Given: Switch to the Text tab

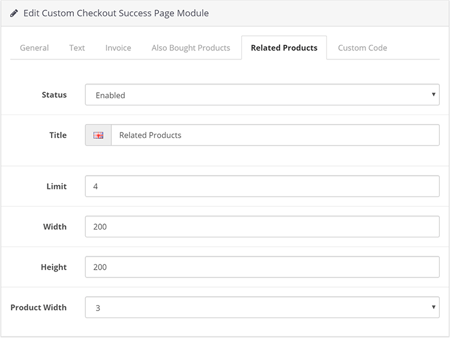Looking at the screenshot, I should [77, 48].
